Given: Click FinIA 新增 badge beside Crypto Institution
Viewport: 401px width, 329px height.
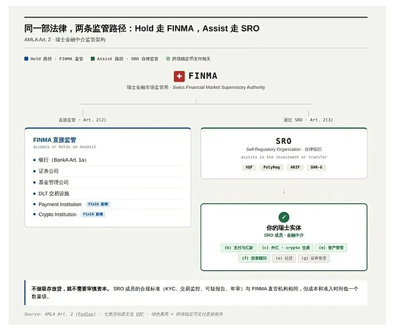Looking at the screenshot, I should [93, 214].
